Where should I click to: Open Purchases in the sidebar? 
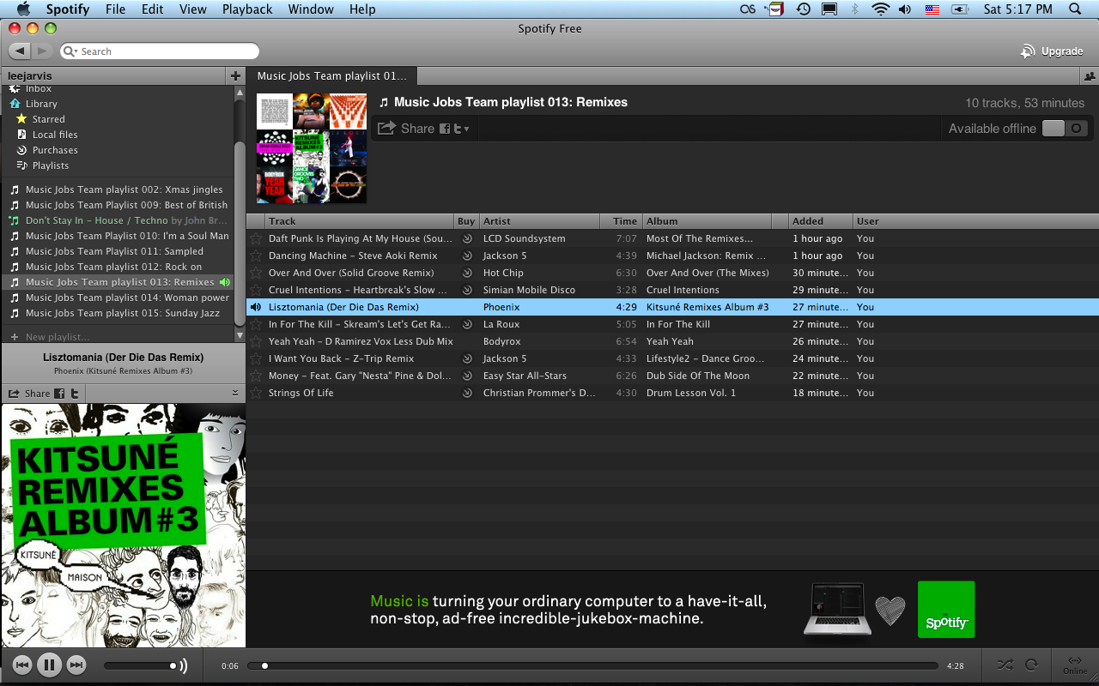point(55,150)
